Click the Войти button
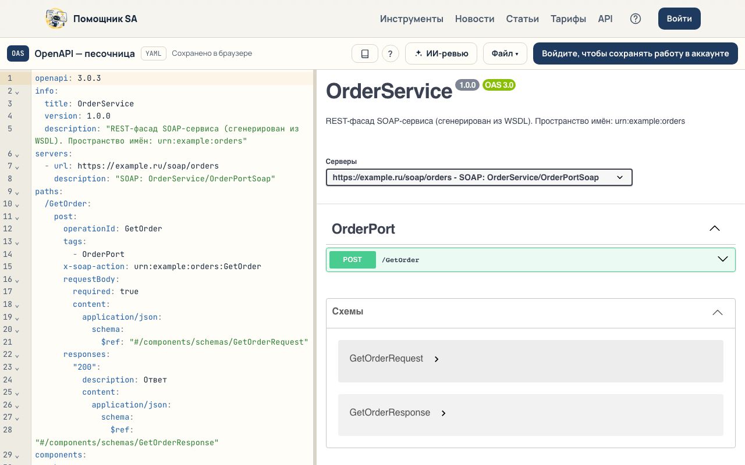This screenshot has width=745, height=465. pos(679,19)
